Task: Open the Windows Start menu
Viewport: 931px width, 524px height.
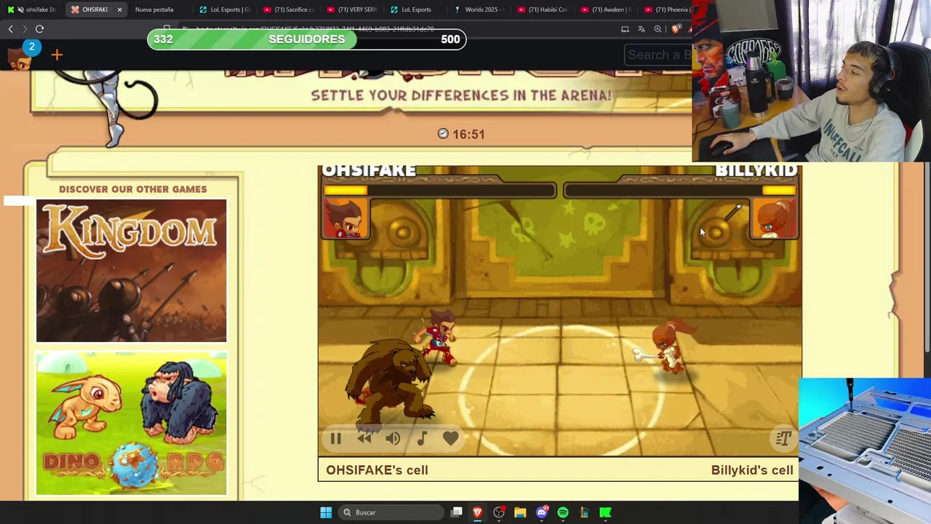Action: click(326, 512)
